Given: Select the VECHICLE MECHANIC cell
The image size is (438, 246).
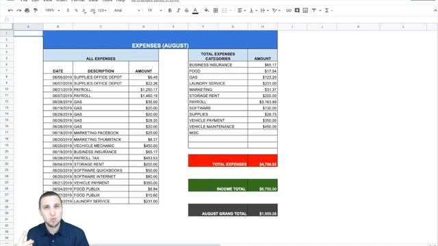Looking at the screenshot, I should coord(101,146).
